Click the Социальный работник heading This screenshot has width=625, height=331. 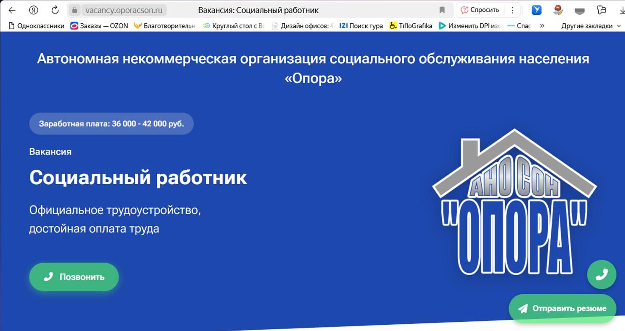click(x=138, y=178)
